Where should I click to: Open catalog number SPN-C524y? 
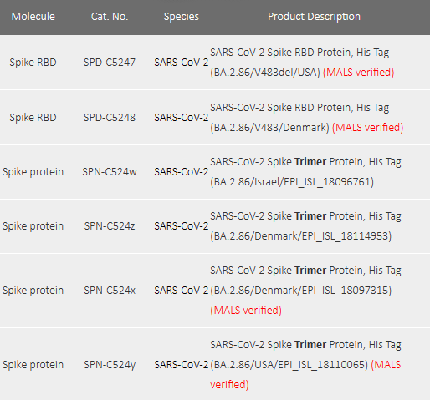tap(110, 365)
